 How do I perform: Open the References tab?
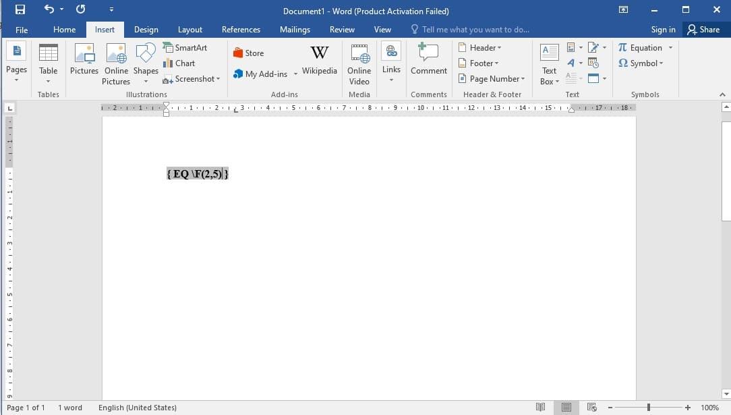(x=241, y=29)
